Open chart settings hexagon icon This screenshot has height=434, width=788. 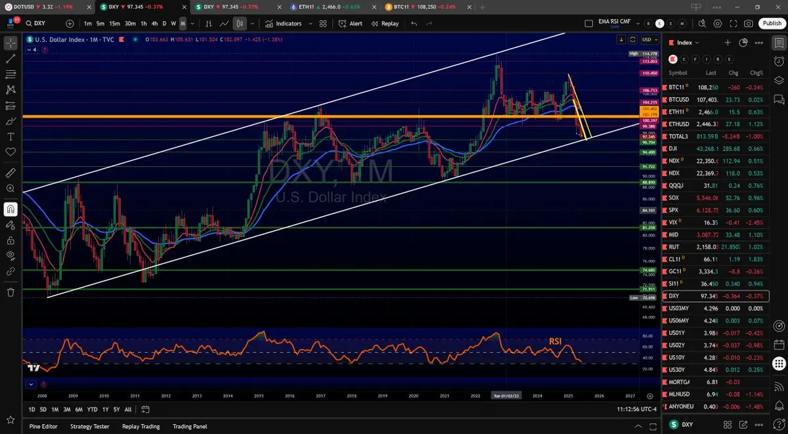(717, 24)
